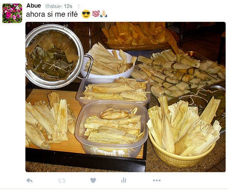This screenshot has width=228, height=190.
Task: Open the tweet via the 12s timestamp
Action: coord(68,6)
